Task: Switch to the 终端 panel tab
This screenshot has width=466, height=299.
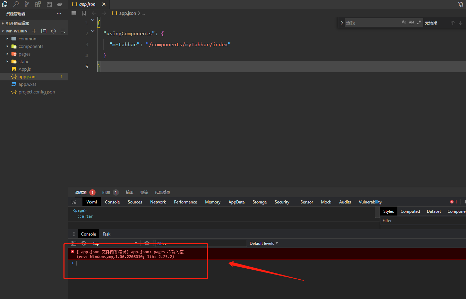Action: (144, 192)
